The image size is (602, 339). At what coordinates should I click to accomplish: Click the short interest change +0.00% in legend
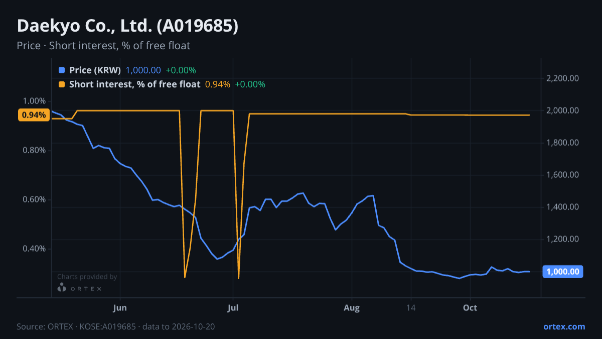[x=250, y=84]
